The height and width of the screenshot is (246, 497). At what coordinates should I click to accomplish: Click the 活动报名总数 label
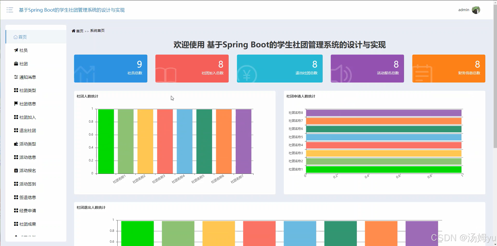coord(388,73)
